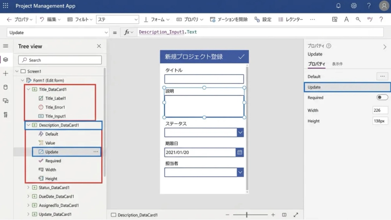The width and height of the screenshot is (391, 220).
Task: Open the Data sources cylinder icon
Action: click(x=6, y=87)
